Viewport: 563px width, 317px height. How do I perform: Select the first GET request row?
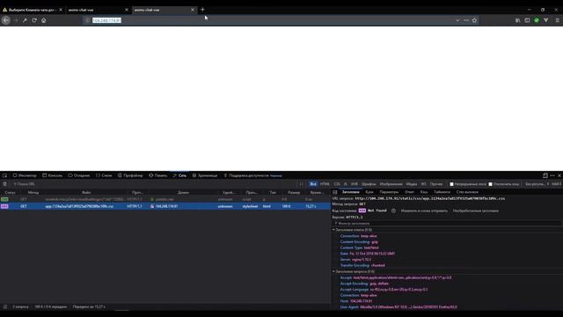[x=165, y=199]
